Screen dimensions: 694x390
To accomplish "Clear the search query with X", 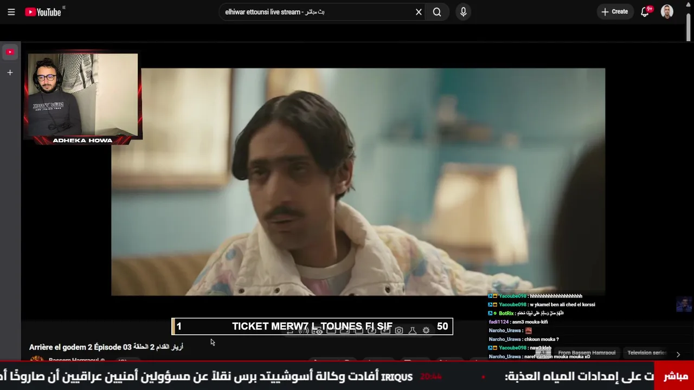I will pyautogui.click(x=419, y=12).
